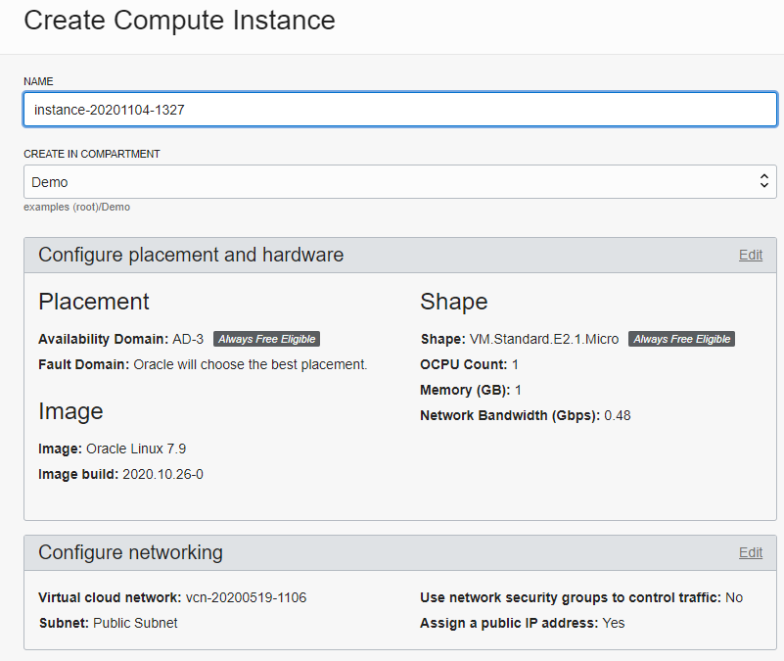Click the image build 2020.10.26-0 value

coord(163,474)
